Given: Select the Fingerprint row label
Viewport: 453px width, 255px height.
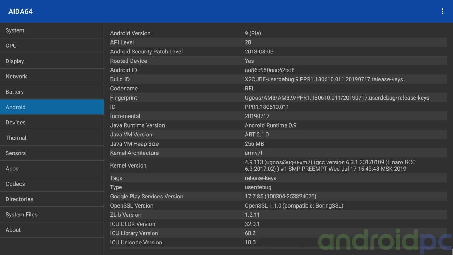Looking at the screenshot, I should coord(124,98).
